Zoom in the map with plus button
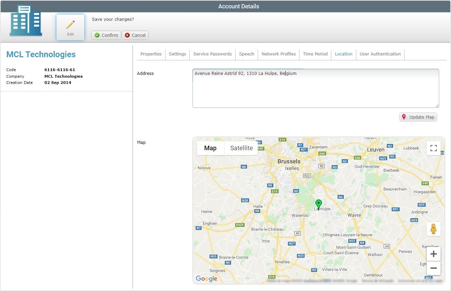Viewport: 451px width, 291px height. 433,254
